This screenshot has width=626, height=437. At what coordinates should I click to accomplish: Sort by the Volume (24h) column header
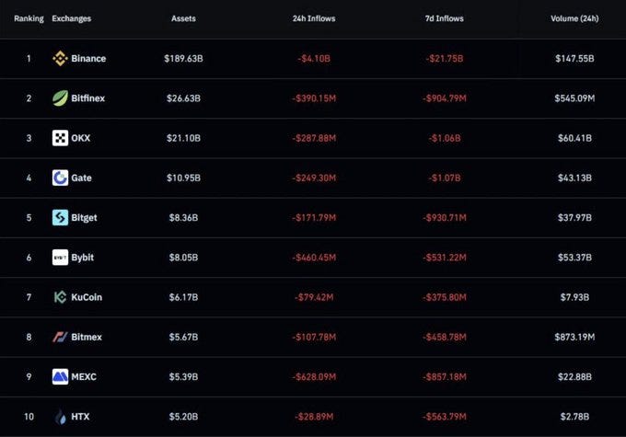(574, 18)
